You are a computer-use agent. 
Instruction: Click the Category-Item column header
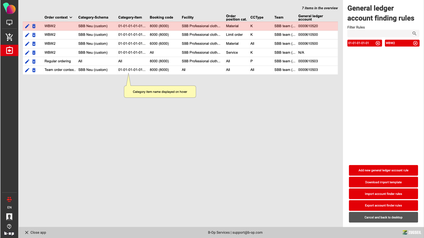(130, 18)
